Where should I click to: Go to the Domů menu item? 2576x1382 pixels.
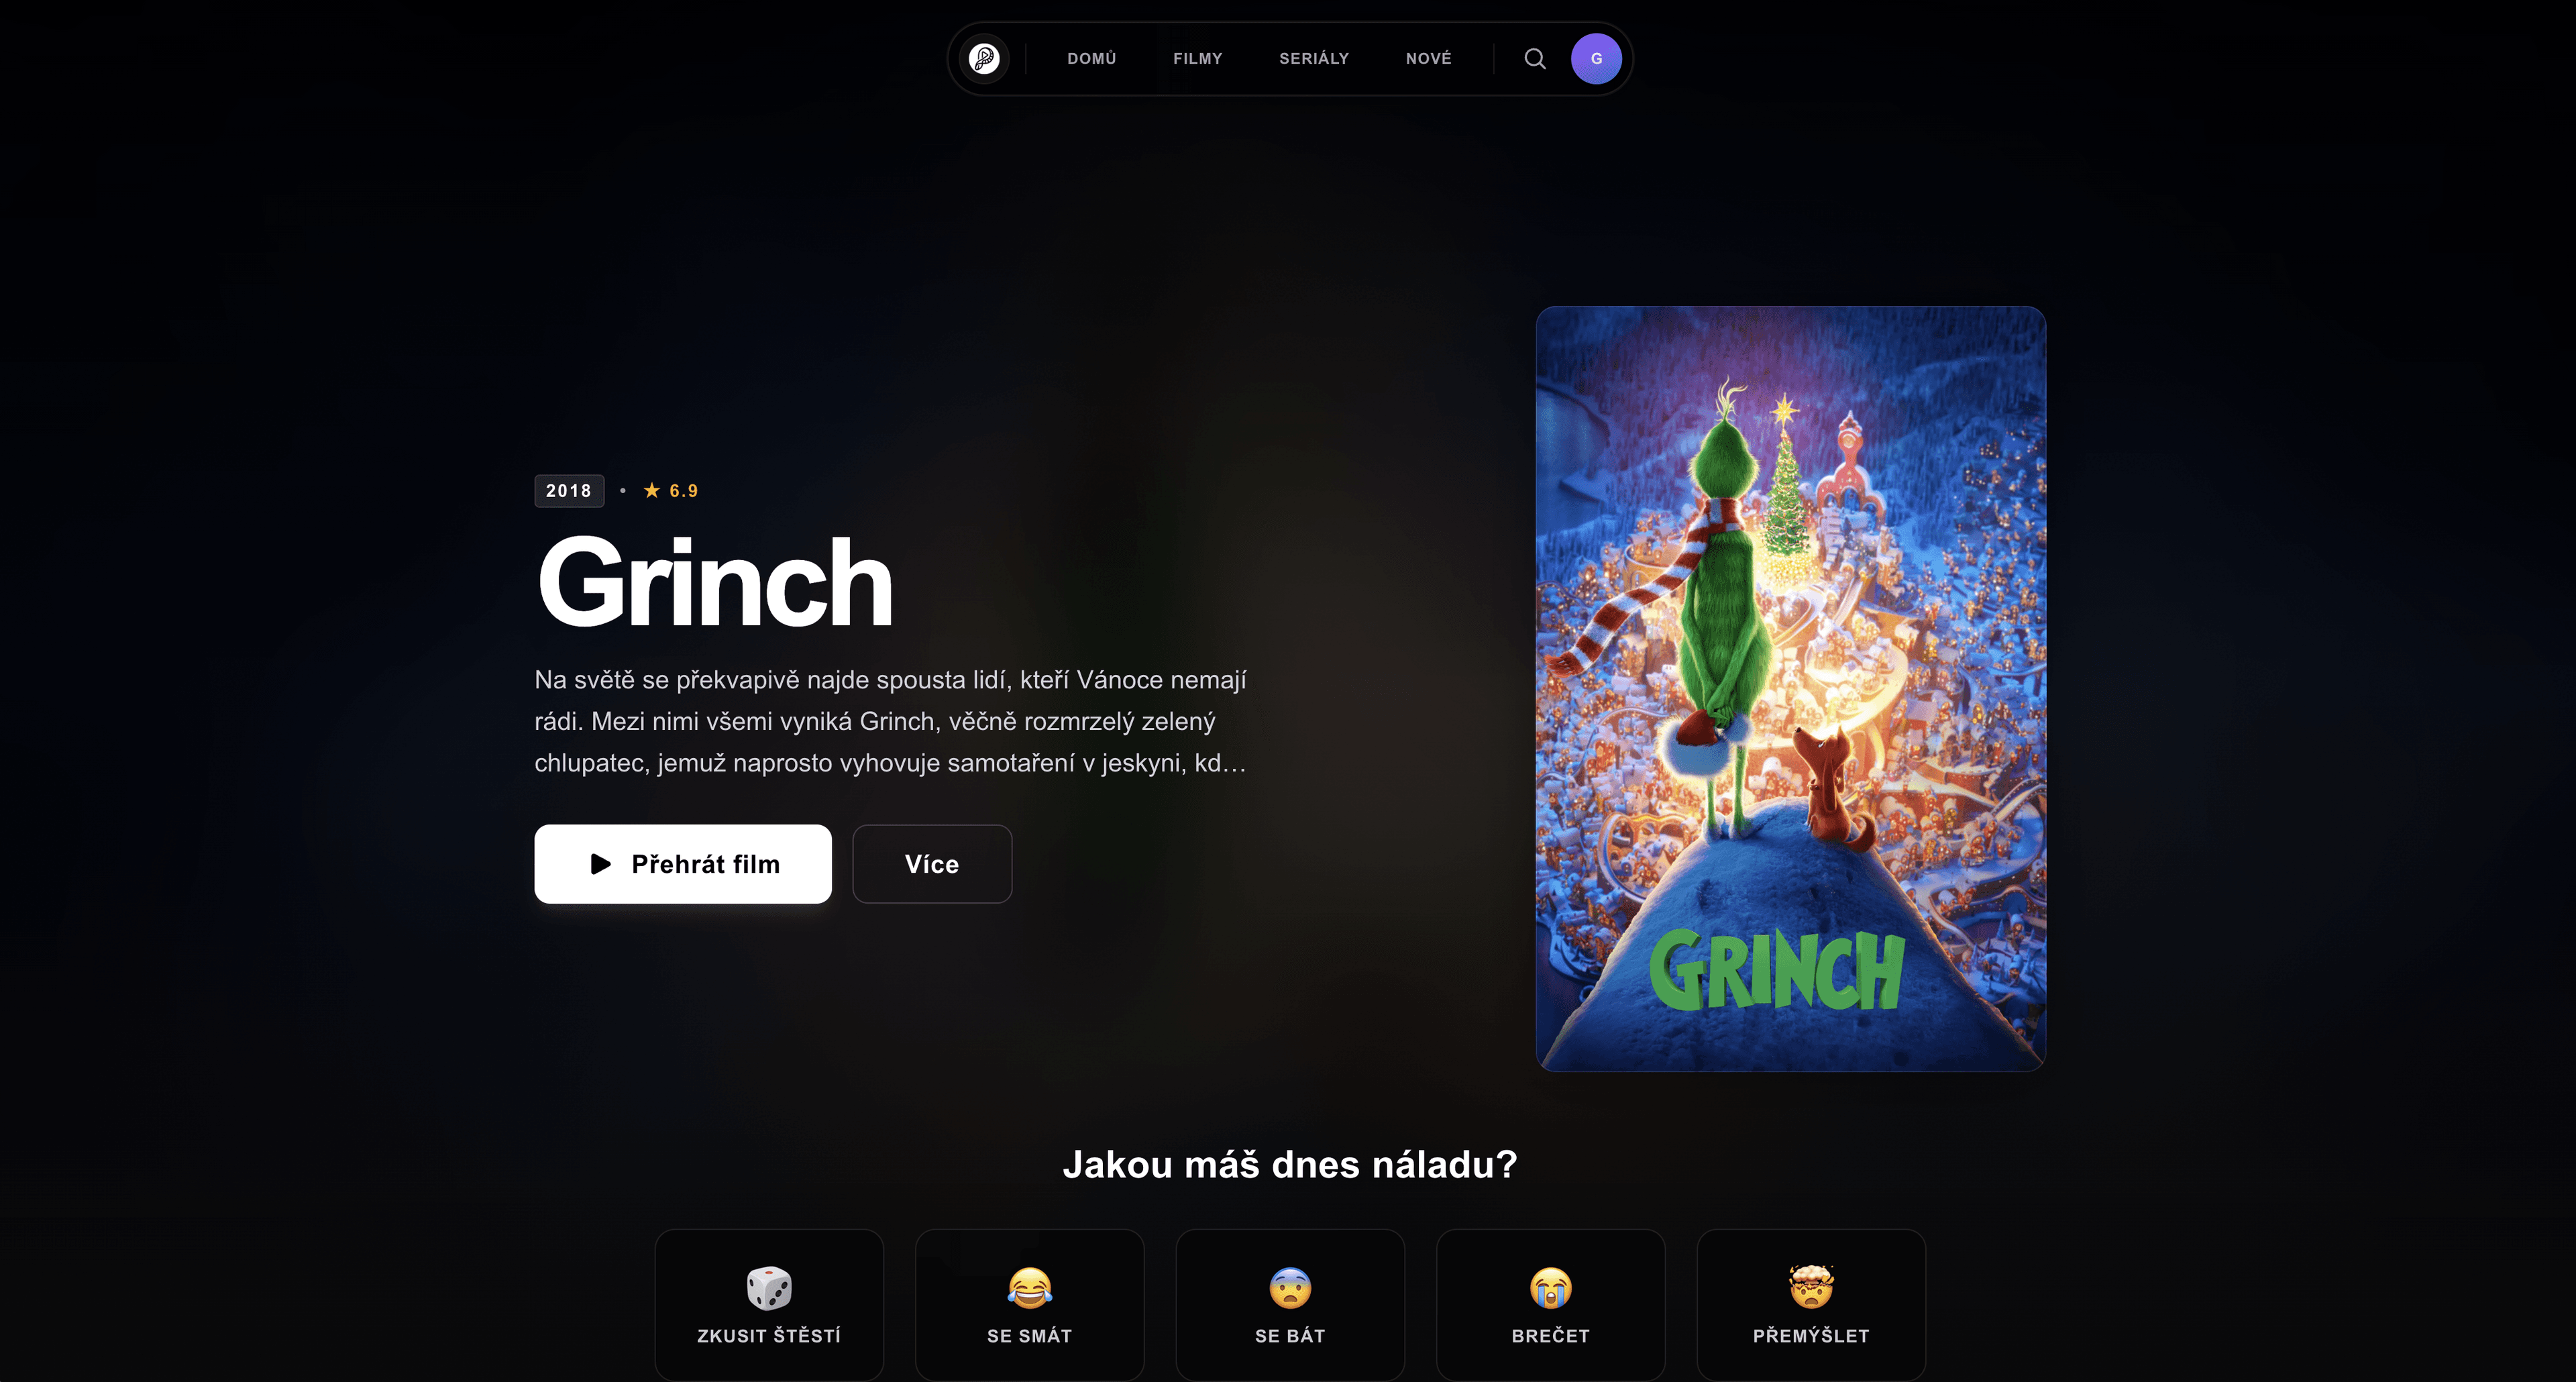click(1091, 59)
